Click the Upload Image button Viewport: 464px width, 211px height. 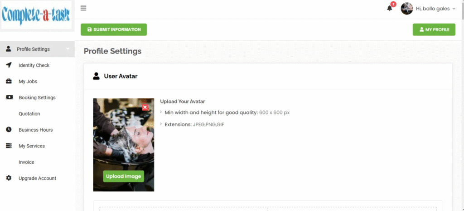123,176
